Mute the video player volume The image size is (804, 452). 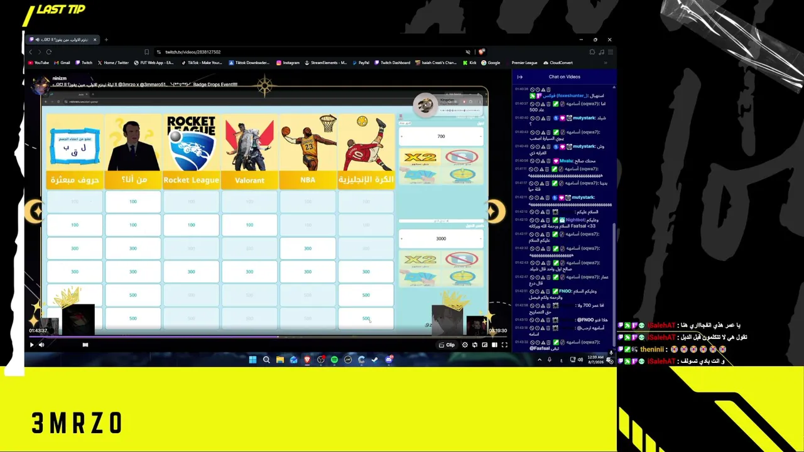pyautogui.click(x=41, y=345)
